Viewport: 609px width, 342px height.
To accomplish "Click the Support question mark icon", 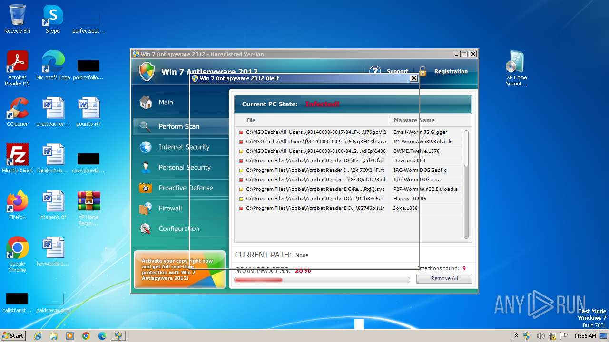I will (375, 70).
